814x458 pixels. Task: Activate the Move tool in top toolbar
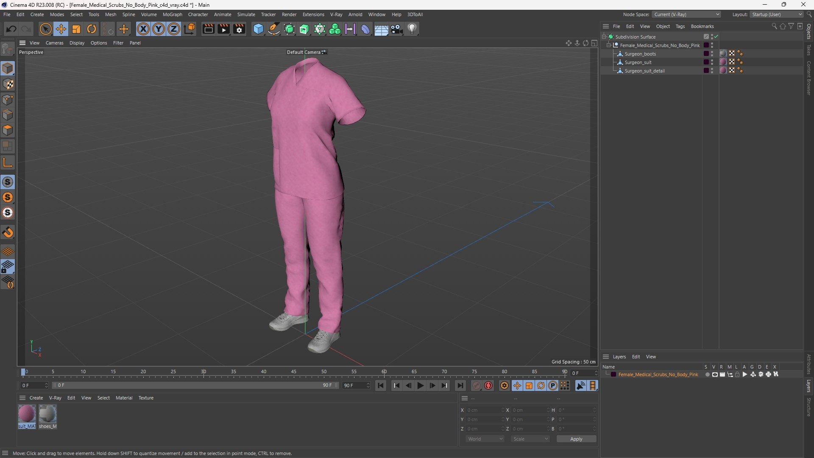point(61,29)
